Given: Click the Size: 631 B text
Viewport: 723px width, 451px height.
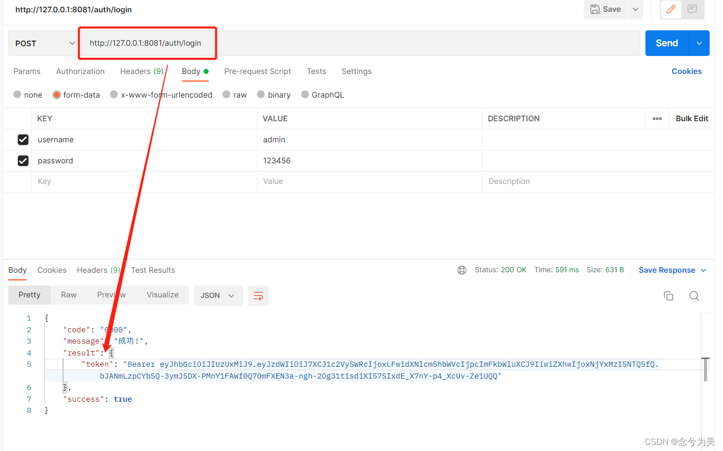Looking at the screenshot, I should (605, 270).
